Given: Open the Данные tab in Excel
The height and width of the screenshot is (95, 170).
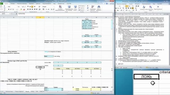Looking at the screenshot, I should (38, 4).
